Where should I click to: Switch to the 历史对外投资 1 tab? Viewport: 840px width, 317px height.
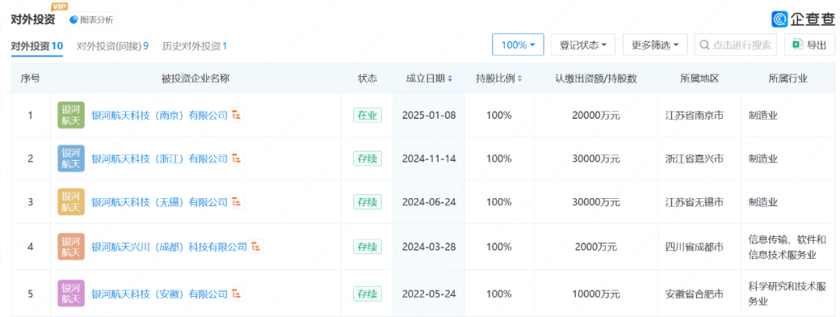point(194,46)
